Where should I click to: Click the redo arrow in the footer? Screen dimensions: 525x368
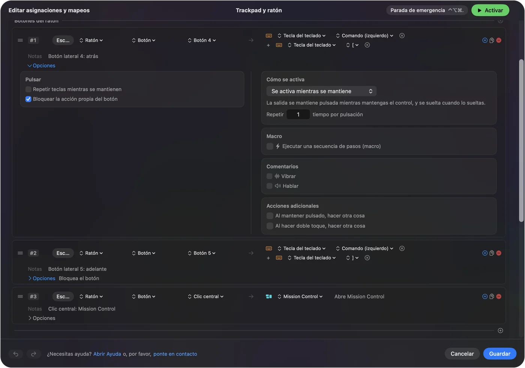click(33, 354)
